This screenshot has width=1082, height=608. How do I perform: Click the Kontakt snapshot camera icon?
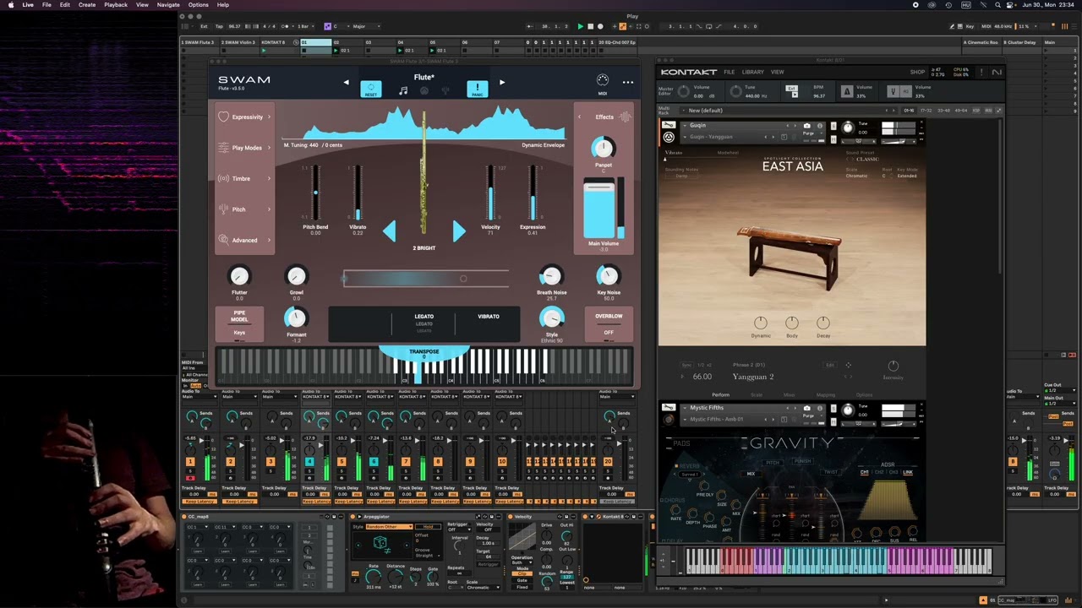click(x=806, y=126)
